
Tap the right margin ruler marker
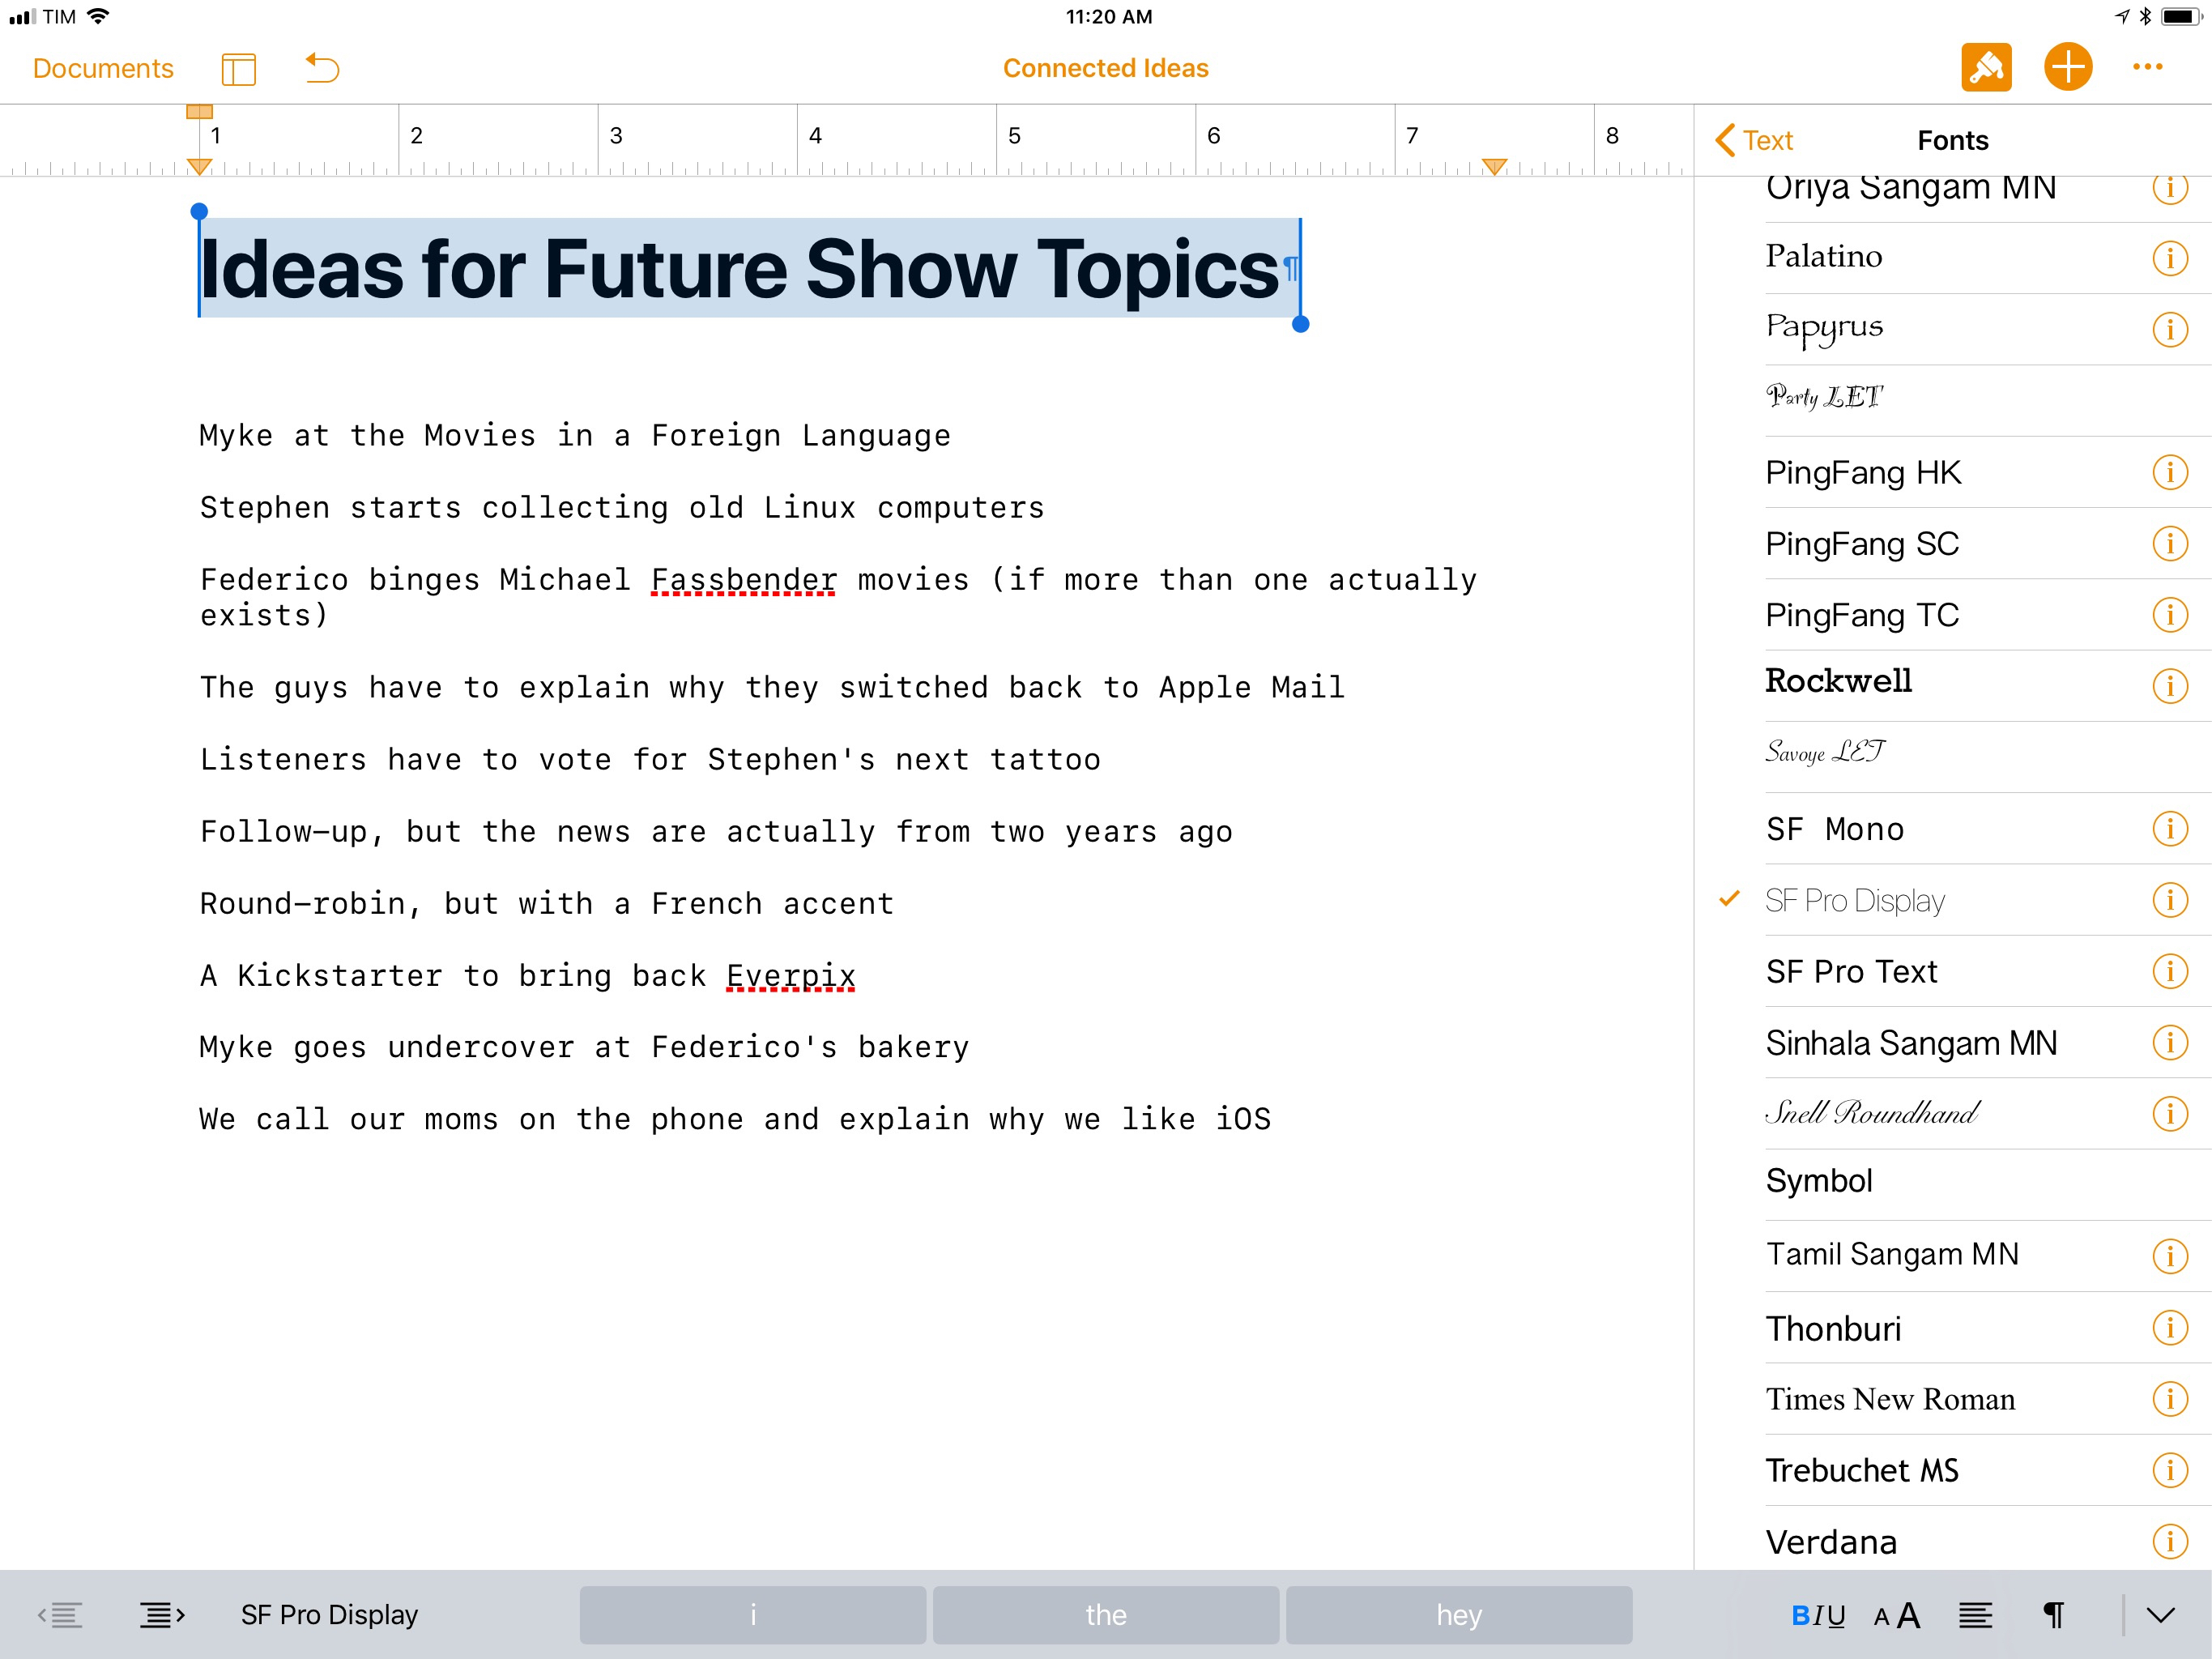point(1494,166)
